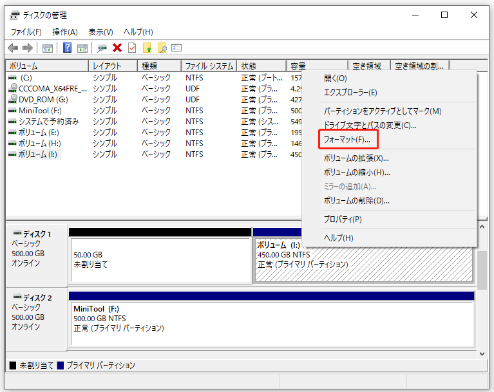Screen dimensions: 494x392
Task: Maximize the Disk Management window
Action: 444,15
